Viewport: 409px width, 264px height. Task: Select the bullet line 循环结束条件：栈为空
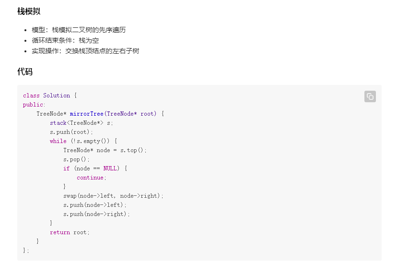tap(65, 40)
